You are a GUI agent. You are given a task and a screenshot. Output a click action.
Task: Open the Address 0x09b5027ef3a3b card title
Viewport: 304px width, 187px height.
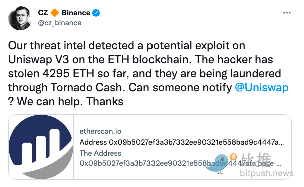tap(182, 142)
